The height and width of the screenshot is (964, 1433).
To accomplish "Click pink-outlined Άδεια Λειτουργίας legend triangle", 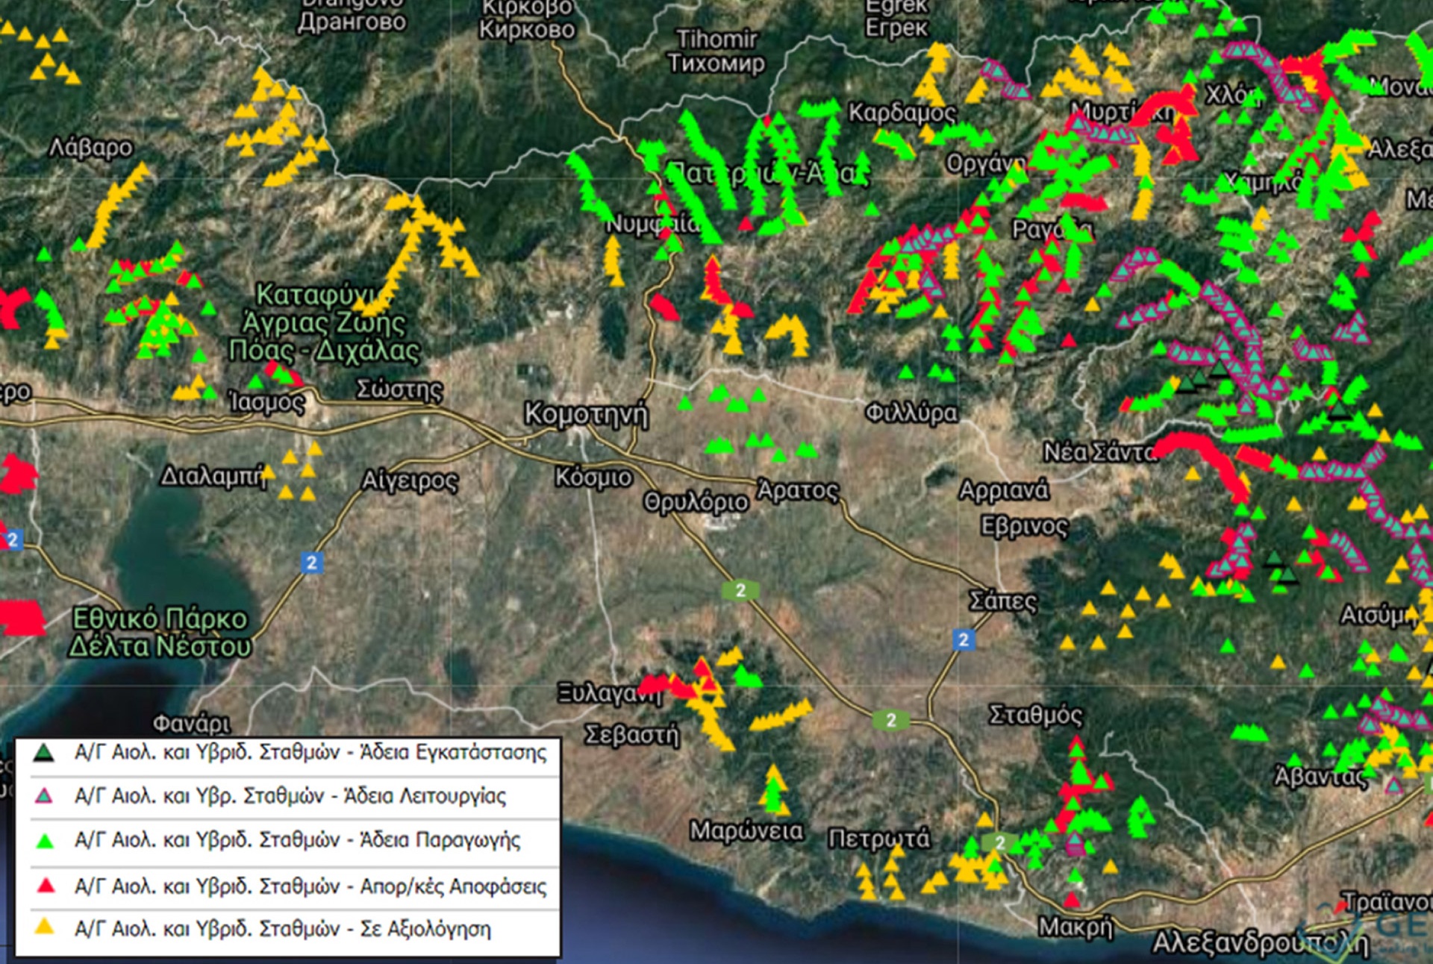I will pos(44,796).
